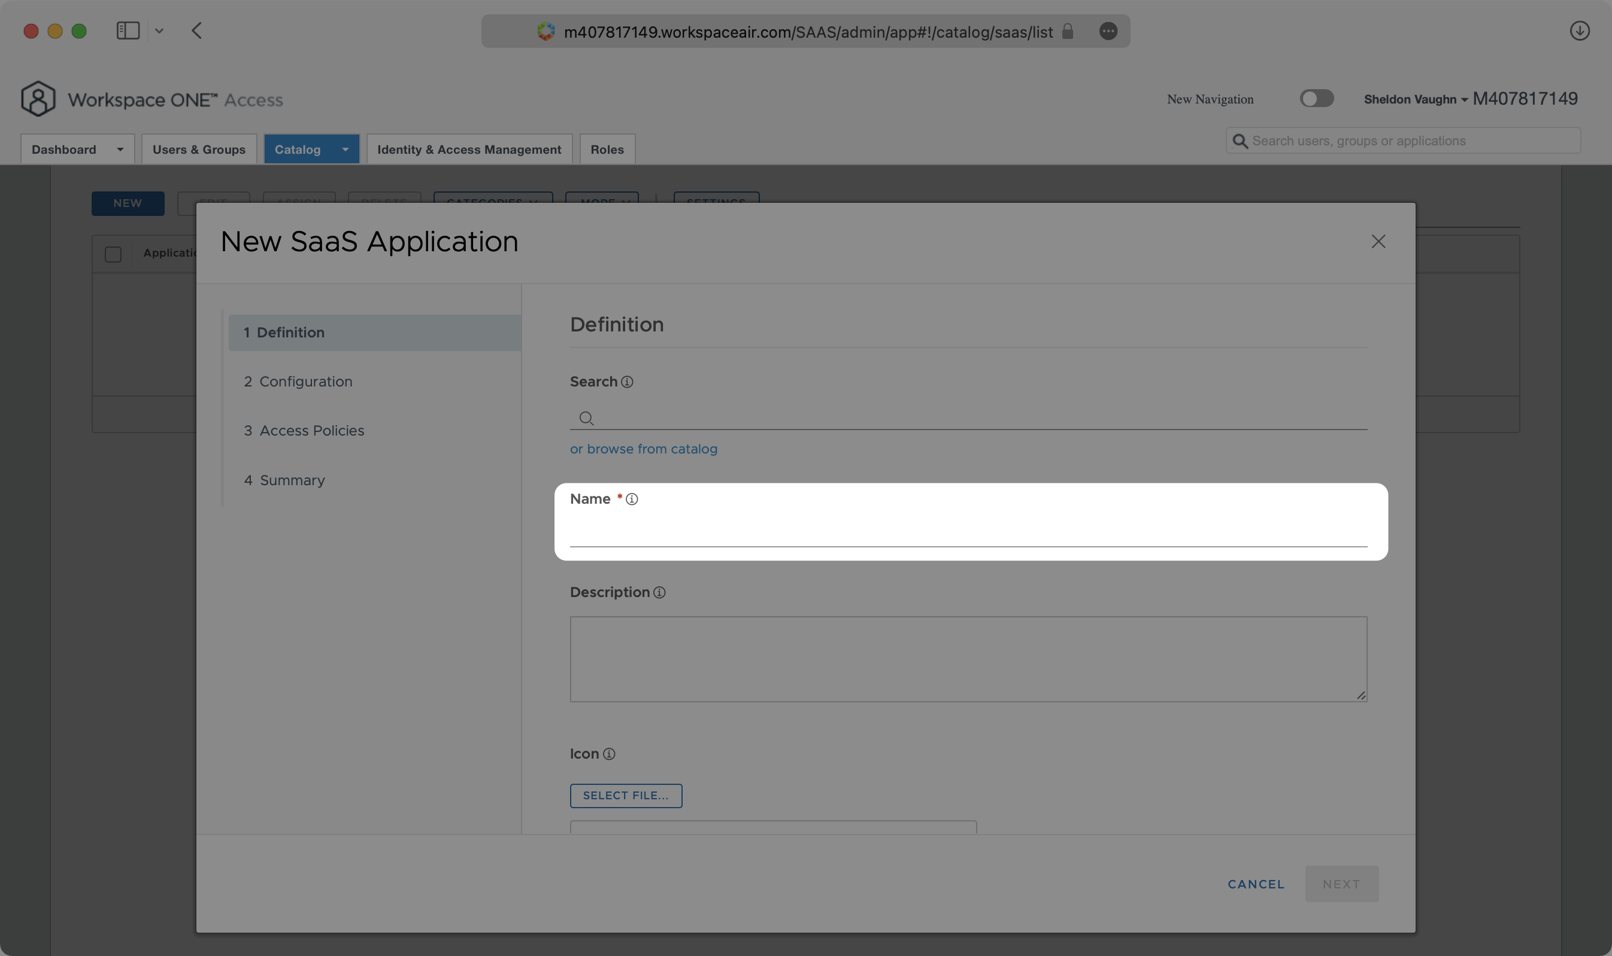Click the info icon next to Icon label
This screenshot has height=956, width=1612.
point(608,753)
